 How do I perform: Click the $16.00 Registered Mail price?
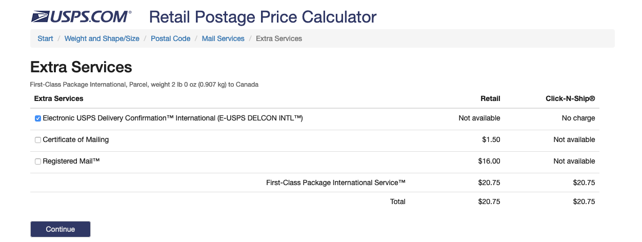pyautogui.click(x=489, y=161)
